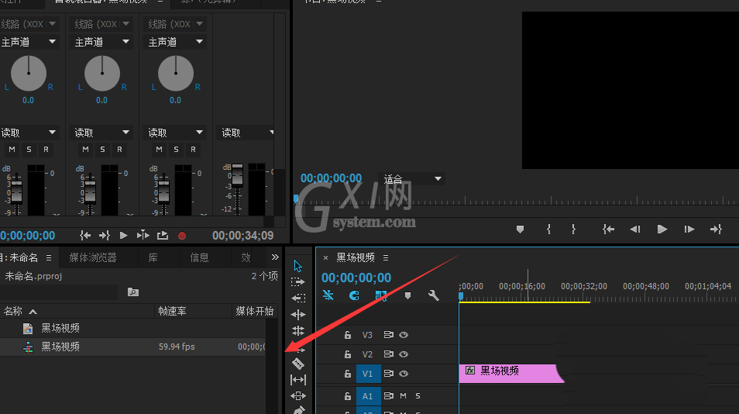Go to In point in audio mixer
This screenshot has width=739, height=414.
[85, 235]
